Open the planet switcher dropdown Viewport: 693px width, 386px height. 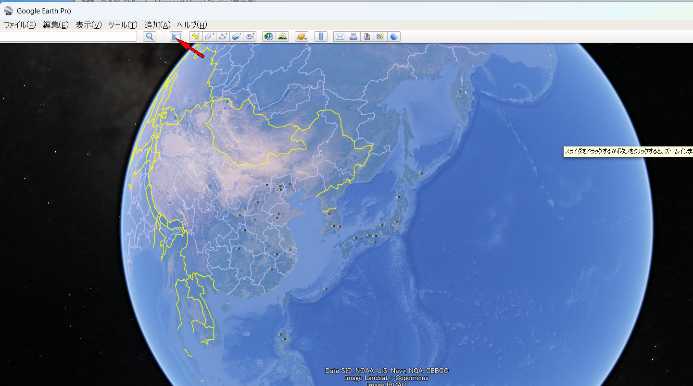[302, 36]
